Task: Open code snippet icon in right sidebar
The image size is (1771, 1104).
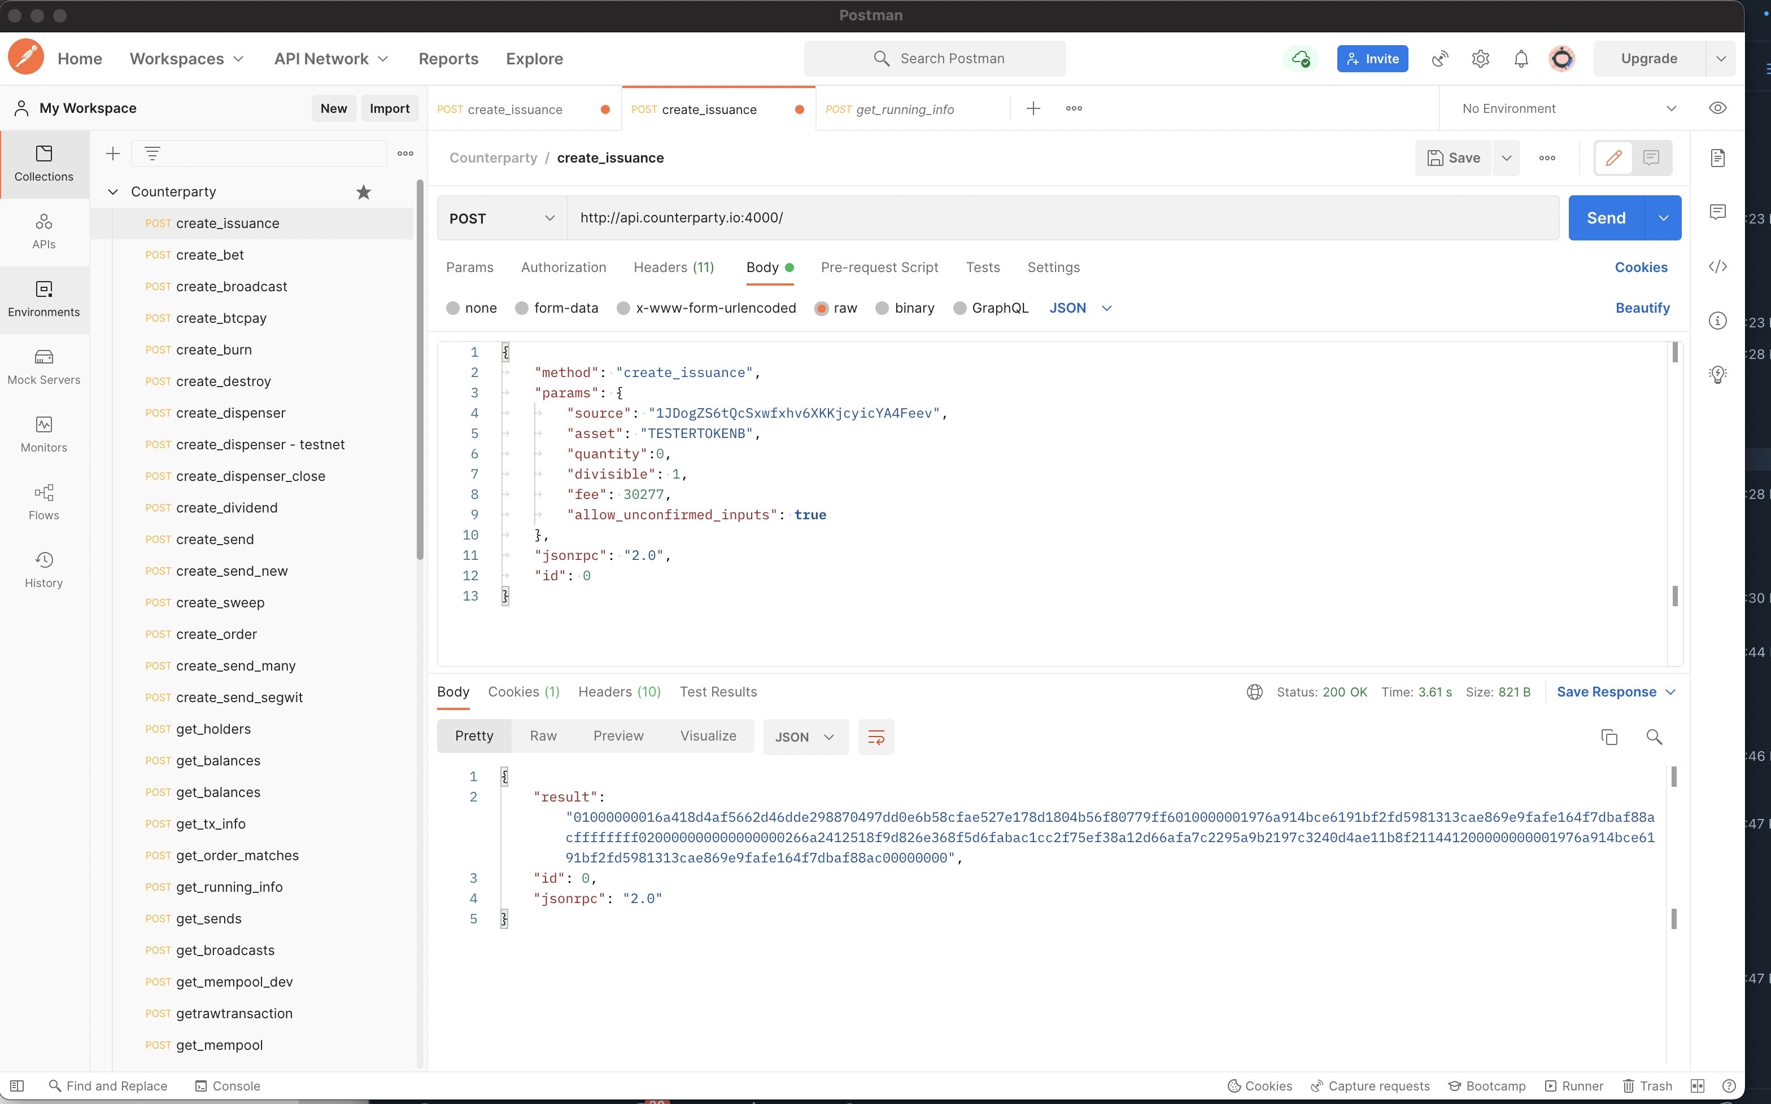Action: click(x=1718, y=266)
